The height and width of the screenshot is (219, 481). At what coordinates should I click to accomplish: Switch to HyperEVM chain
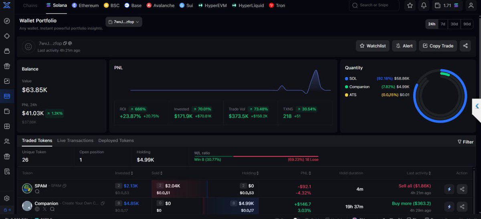pos(212,6)
